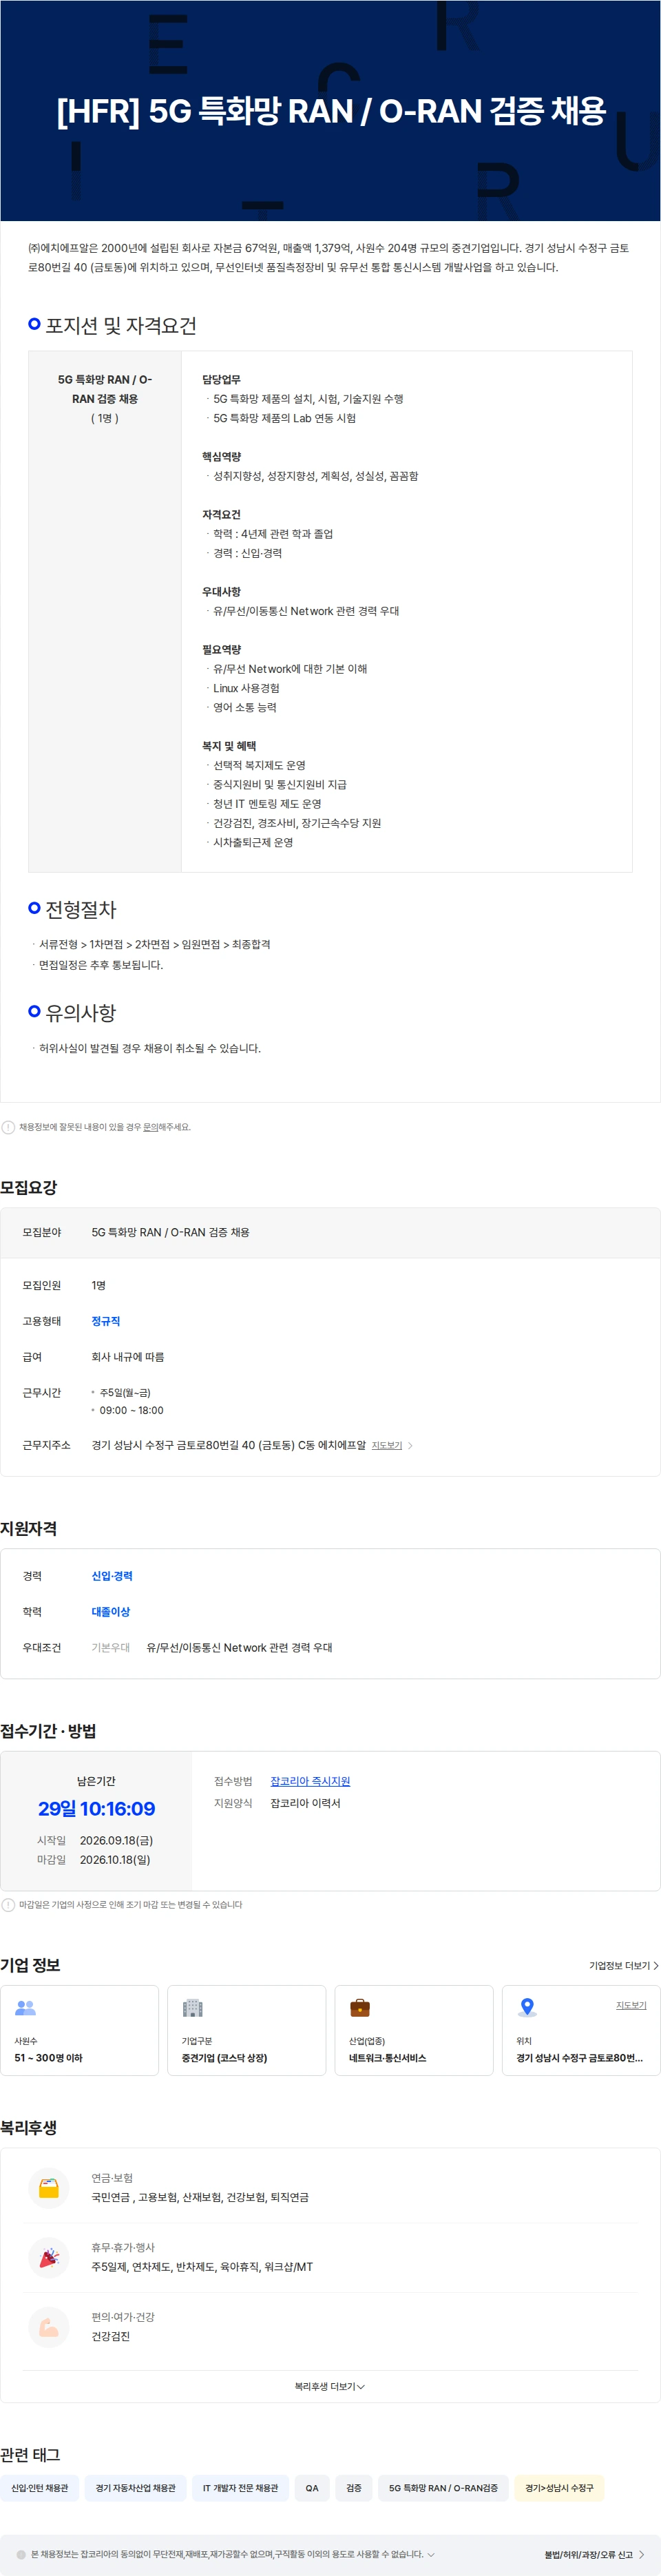Click the 잡코리아 이력서 application format text
Screen dimensions: 661x2576
[x=305, y=1803]
